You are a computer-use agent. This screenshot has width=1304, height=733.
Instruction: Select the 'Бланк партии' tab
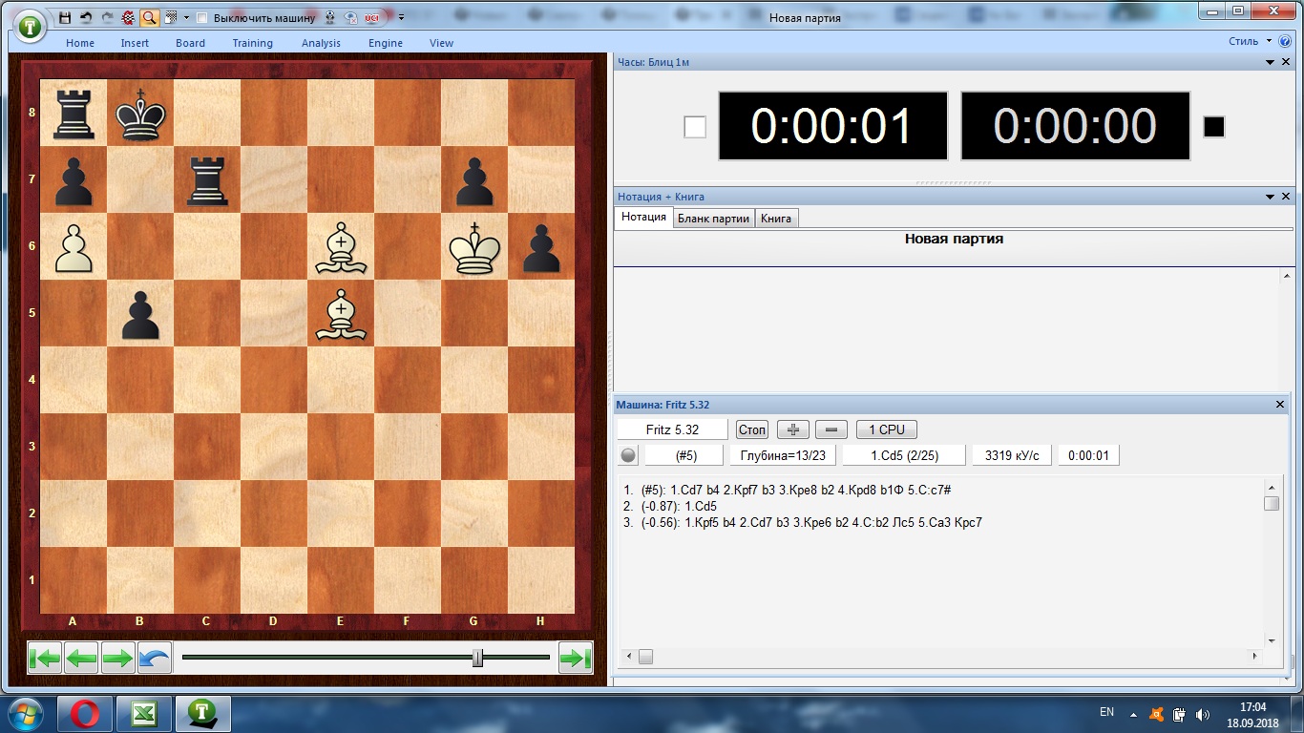[713, 219]
